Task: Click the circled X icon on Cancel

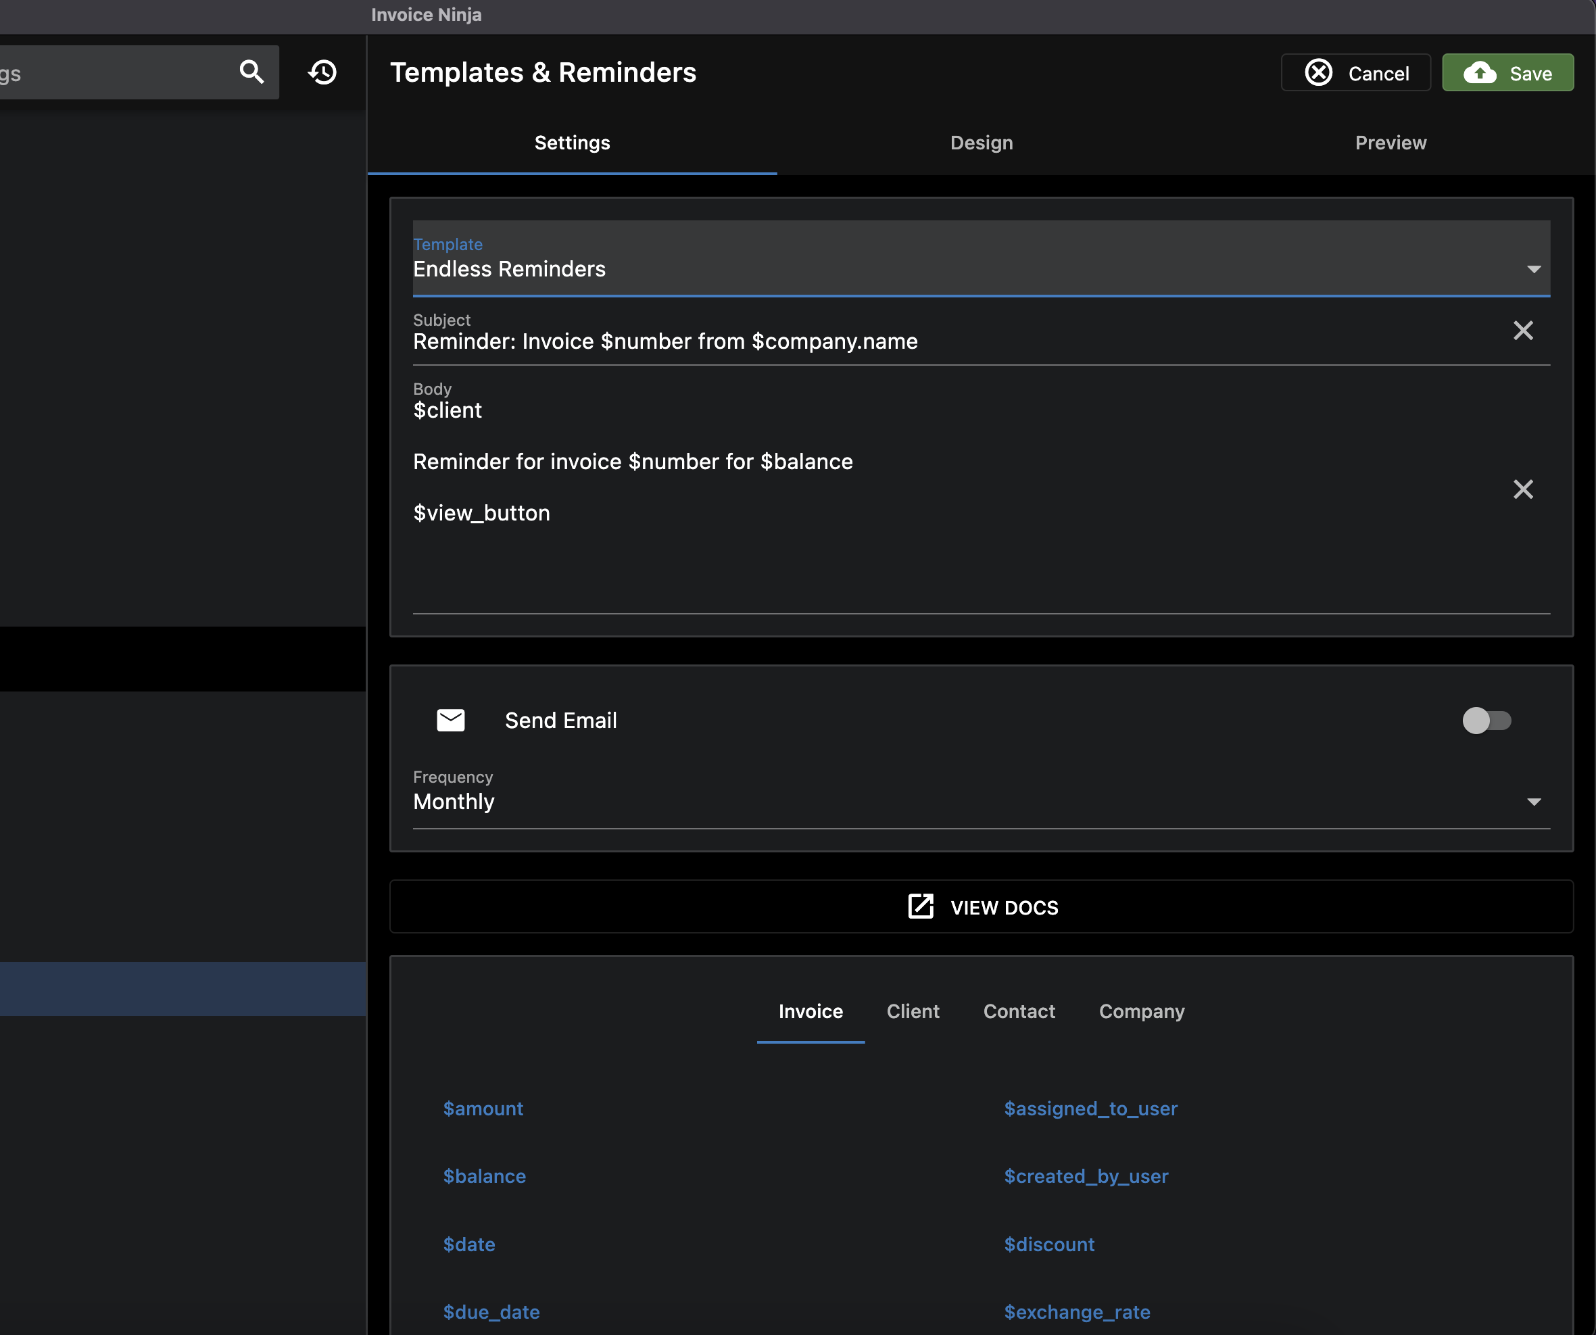Action: pos(1319,73)
